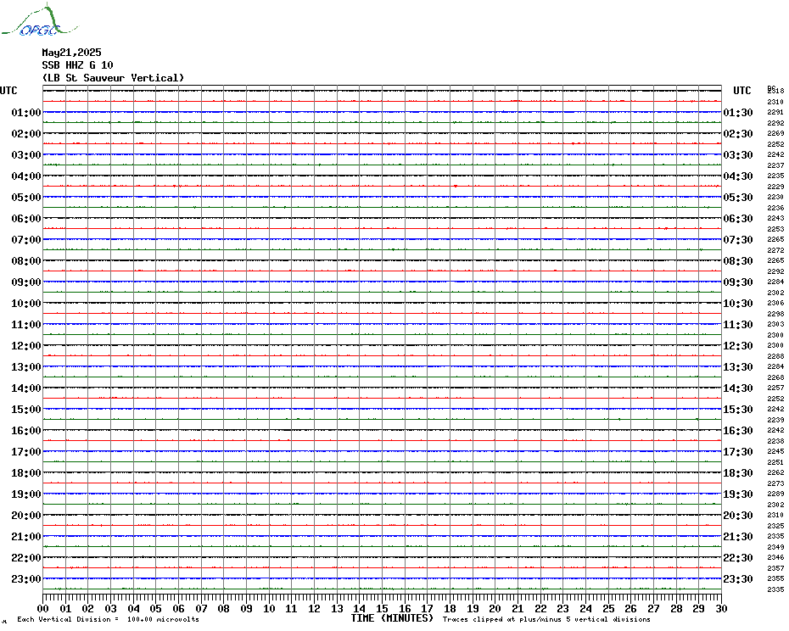Click the LB St Sauveur Vertical caption
The height and width of the screenshot is (631, 789).
(113, 78)
